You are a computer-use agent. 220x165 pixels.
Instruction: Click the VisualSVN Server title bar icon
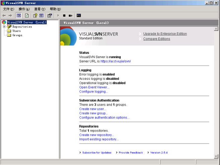coord(3,3)
